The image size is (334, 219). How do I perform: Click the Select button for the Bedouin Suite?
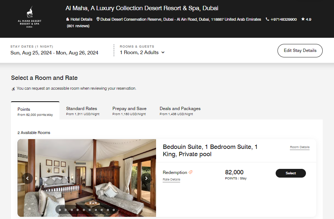point(291,173)
